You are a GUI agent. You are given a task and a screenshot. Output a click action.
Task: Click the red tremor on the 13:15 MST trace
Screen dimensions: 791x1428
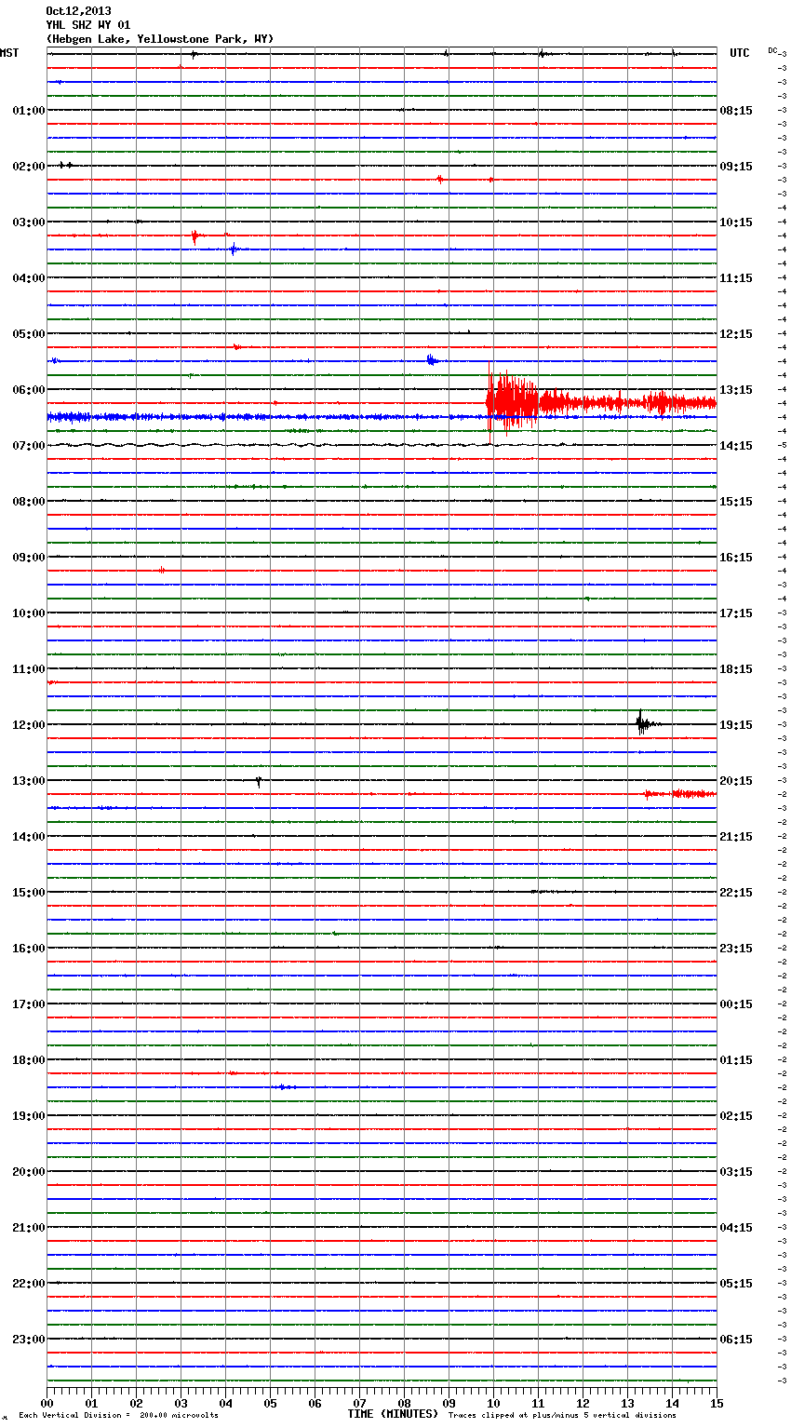(x=679, y=794)
